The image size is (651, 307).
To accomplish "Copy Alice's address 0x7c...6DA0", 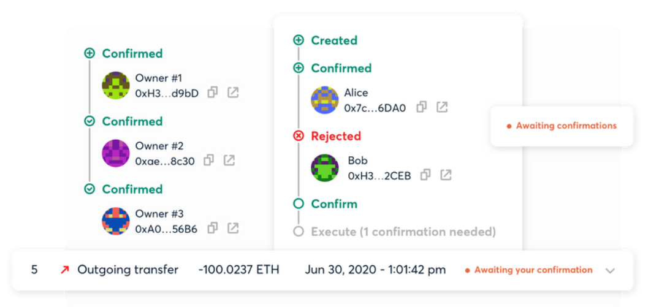I will pyautogui.click(x=421, y=107).
